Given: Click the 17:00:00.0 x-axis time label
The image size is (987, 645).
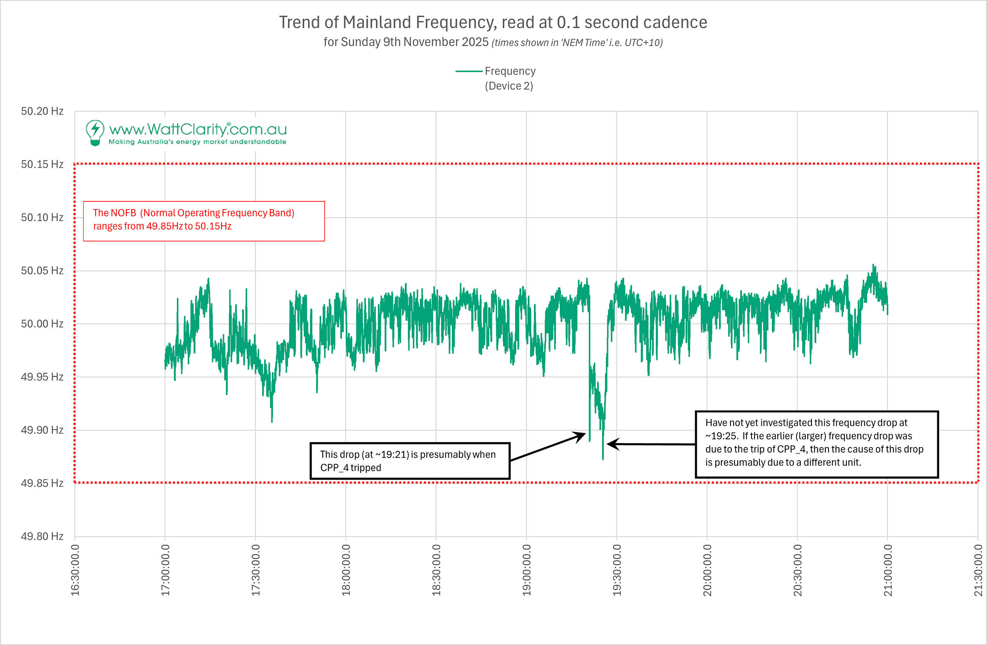Looking at the screenshot, I should pyautogui.click(x=165, y=570).
